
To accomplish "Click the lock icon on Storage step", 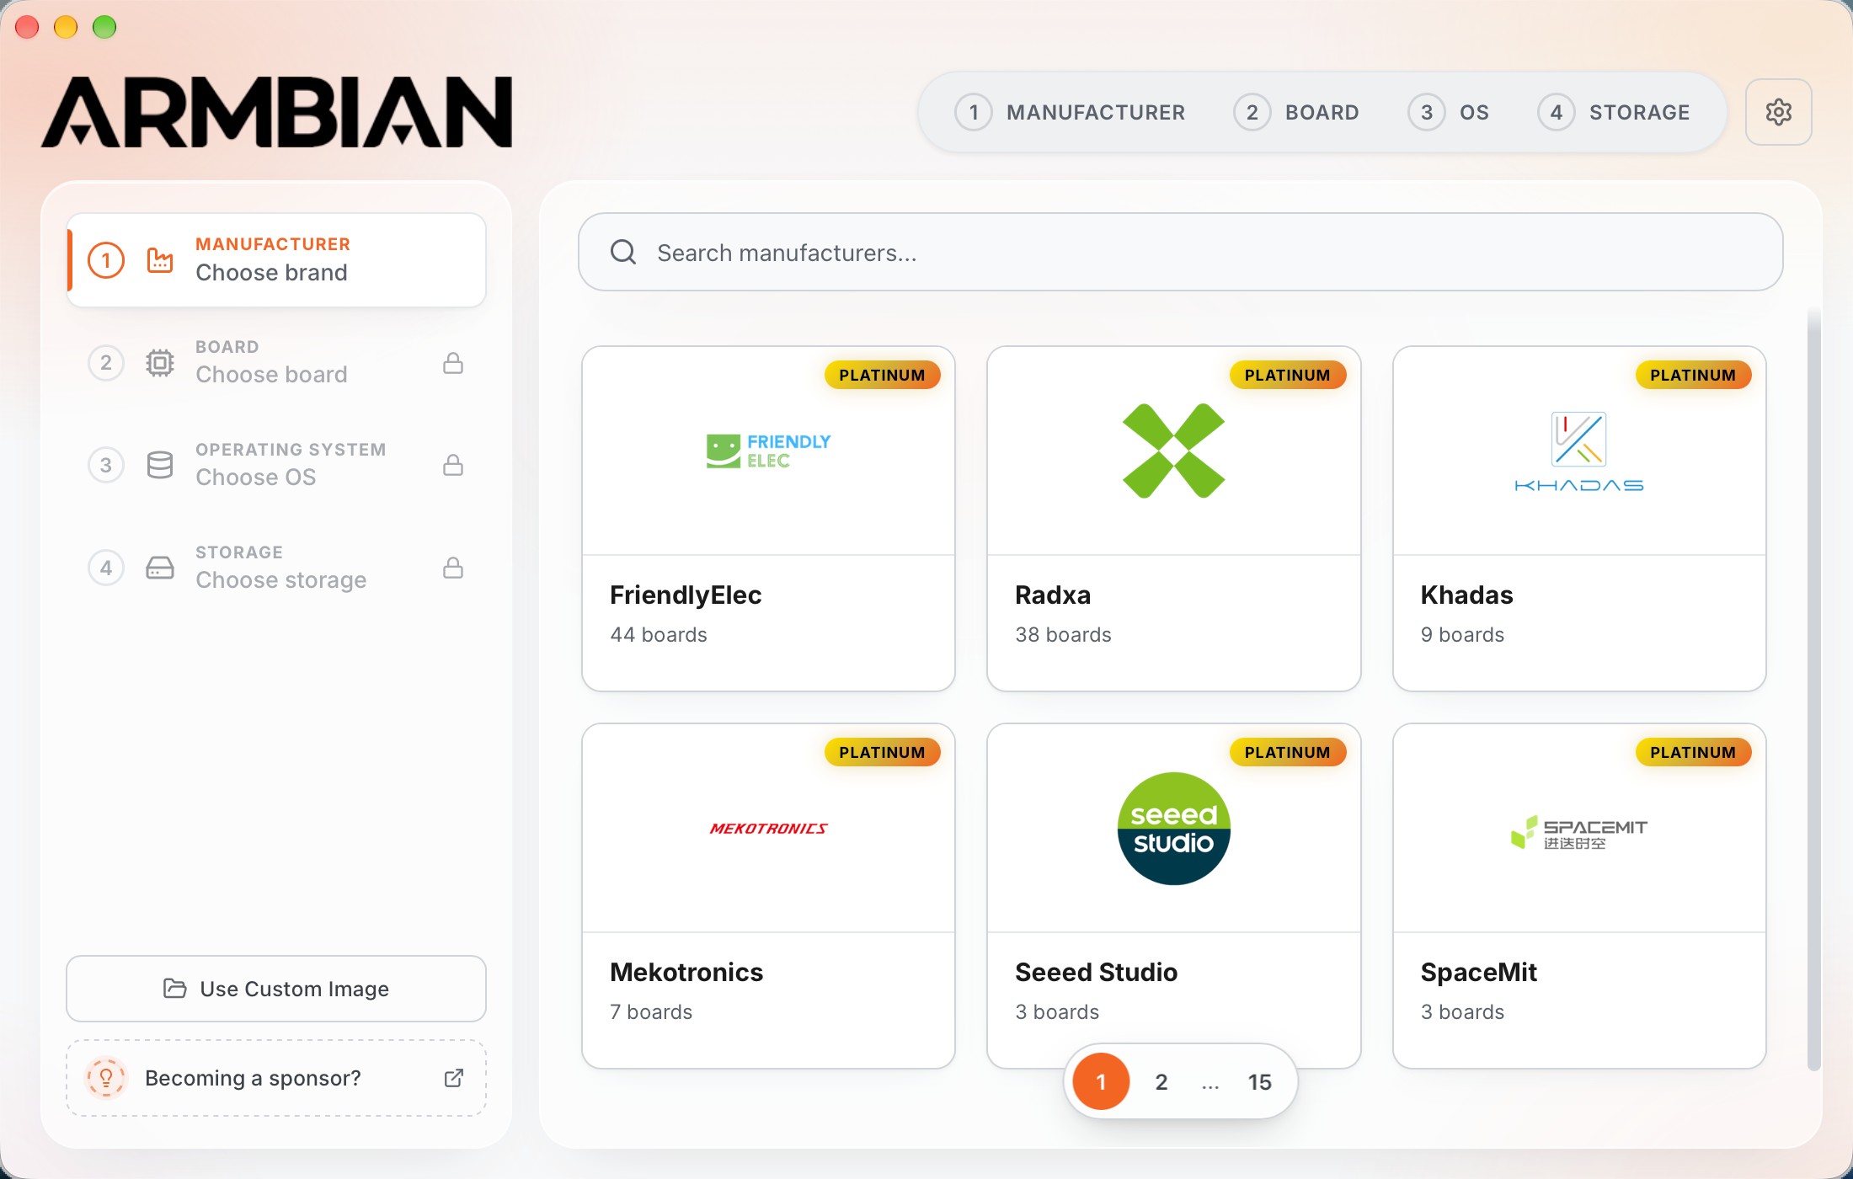I will 453,568.
